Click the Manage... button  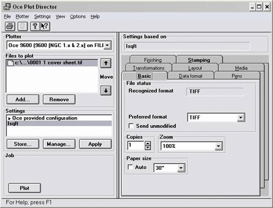coord(59,144)
